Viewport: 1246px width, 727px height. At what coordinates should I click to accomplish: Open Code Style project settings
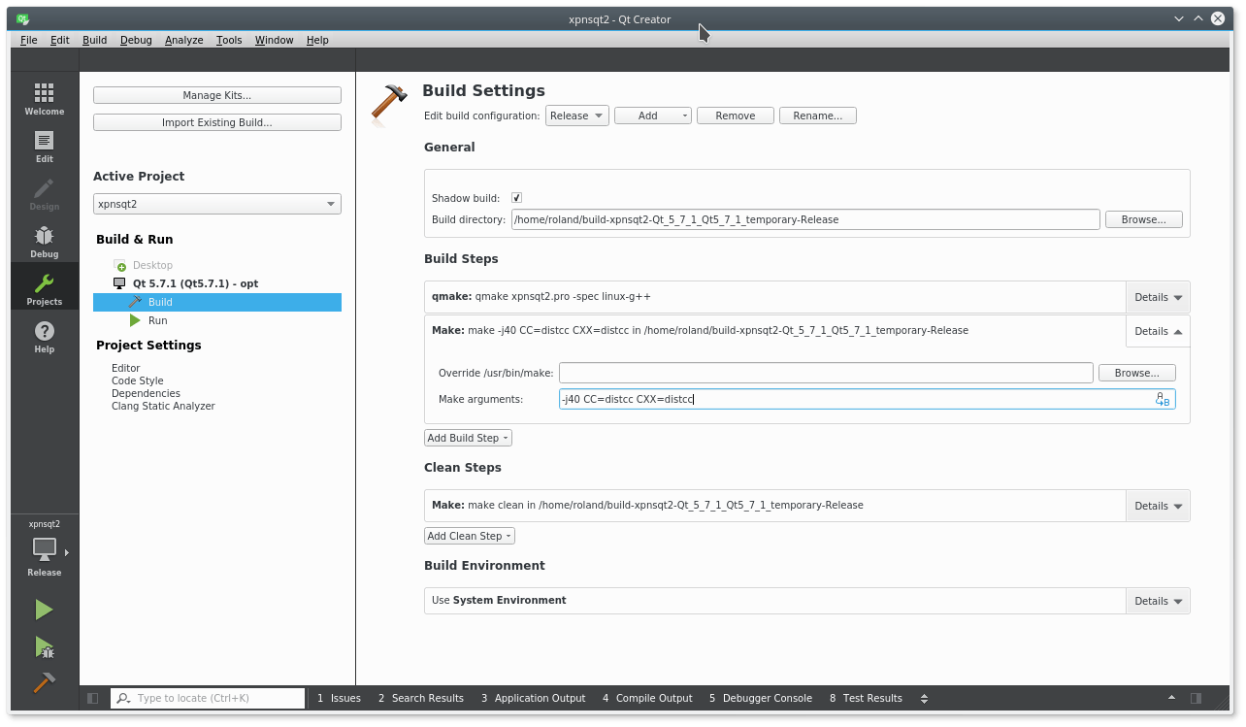(x=138, y=380)
